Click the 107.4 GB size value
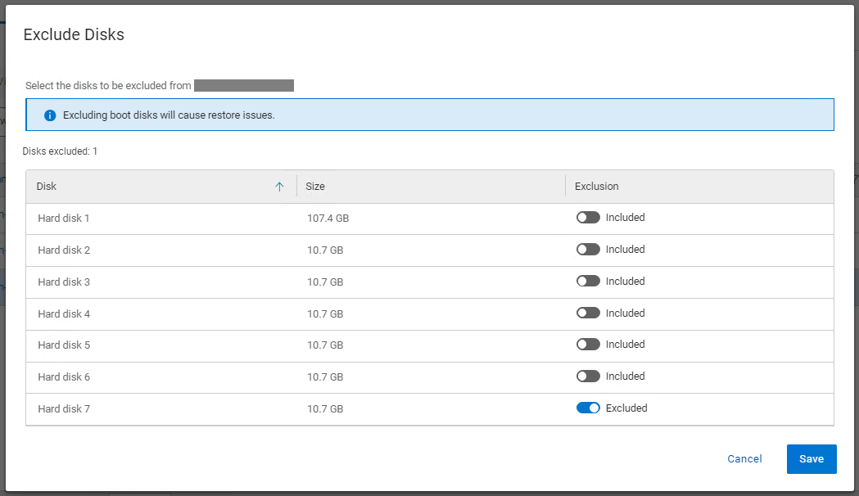859x496 pixels. coord(325,218)
